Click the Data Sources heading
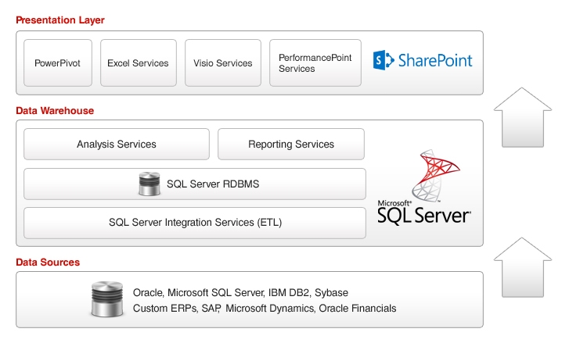The height and width of the screenshot is (343, 562). (48, 263)
